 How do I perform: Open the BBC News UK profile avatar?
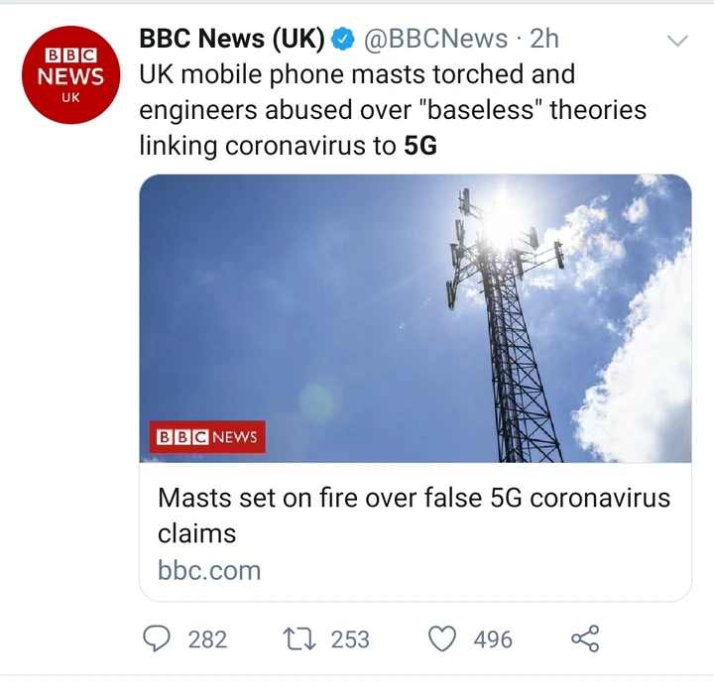pyautogui.click(x=71, y=74)
